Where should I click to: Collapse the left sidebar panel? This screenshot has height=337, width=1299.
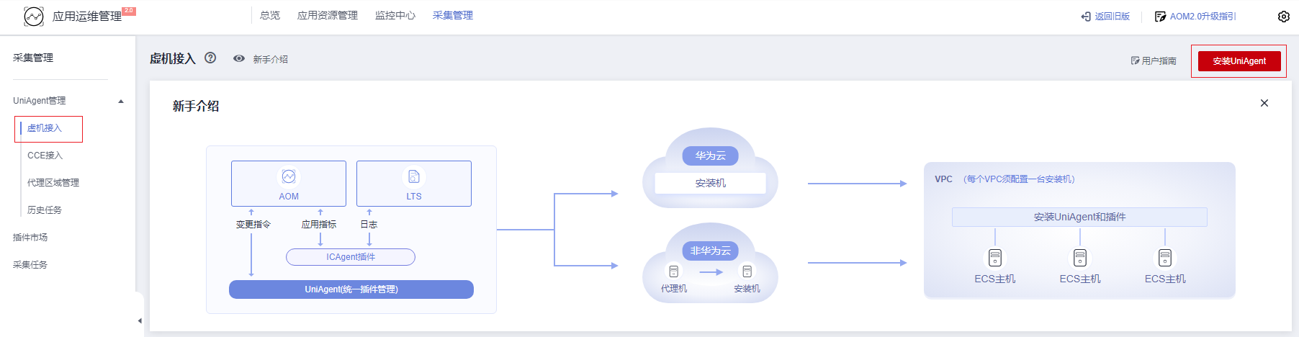point(140,320)
